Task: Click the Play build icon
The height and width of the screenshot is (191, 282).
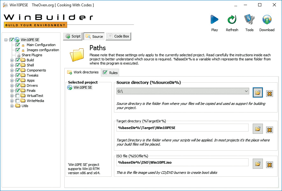Action: [x=215, y=20]
